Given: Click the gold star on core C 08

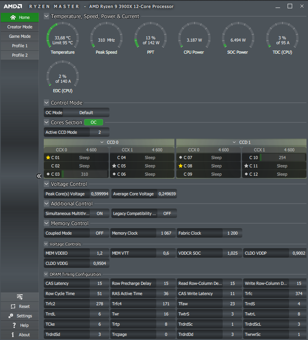Looking at the screenshot, I should [x=180, y=166].
